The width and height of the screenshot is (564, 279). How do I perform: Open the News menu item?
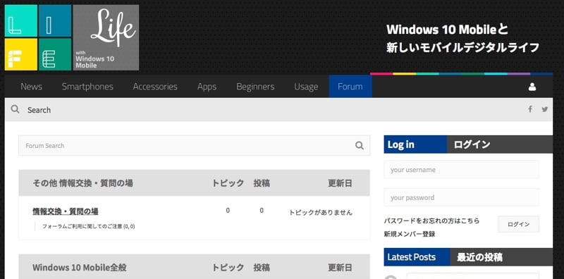pos(31,87)
